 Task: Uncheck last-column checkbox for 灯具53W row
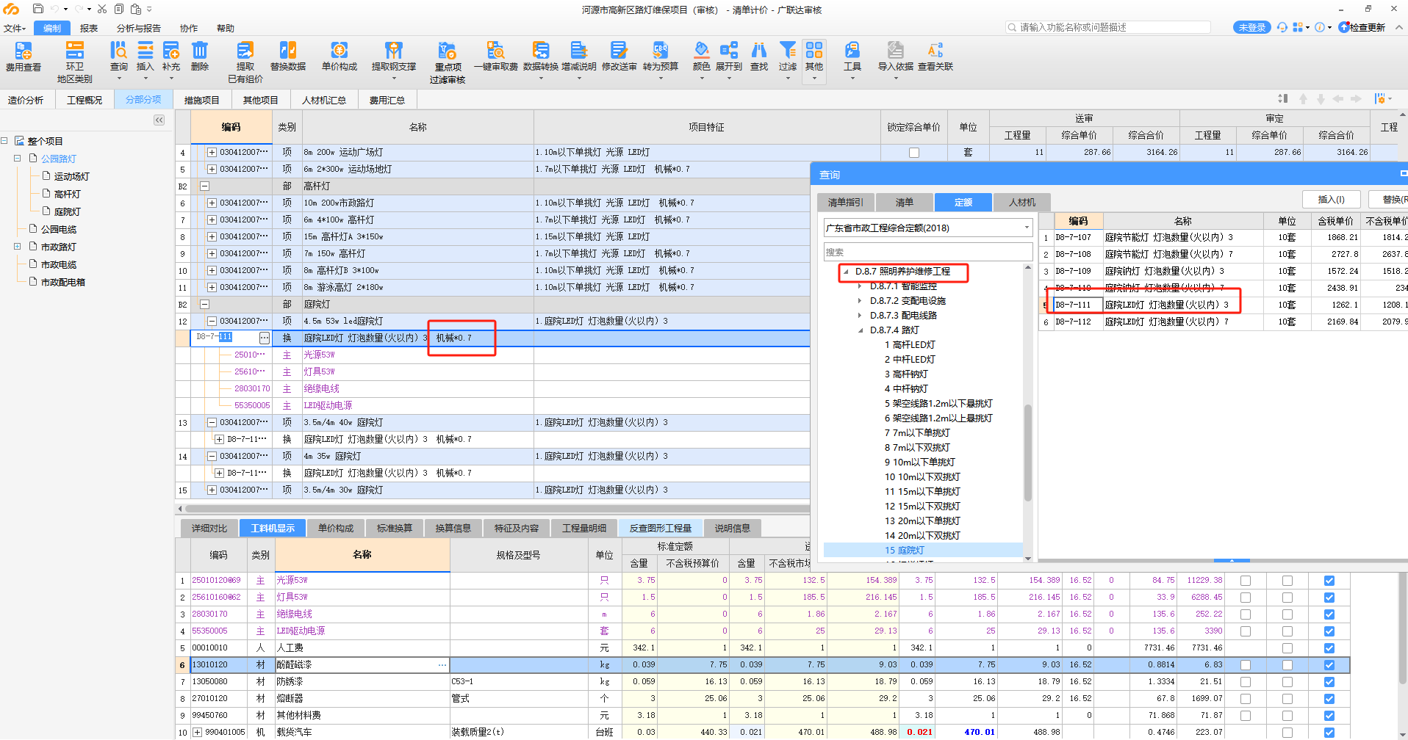(x=1329, y=598)
